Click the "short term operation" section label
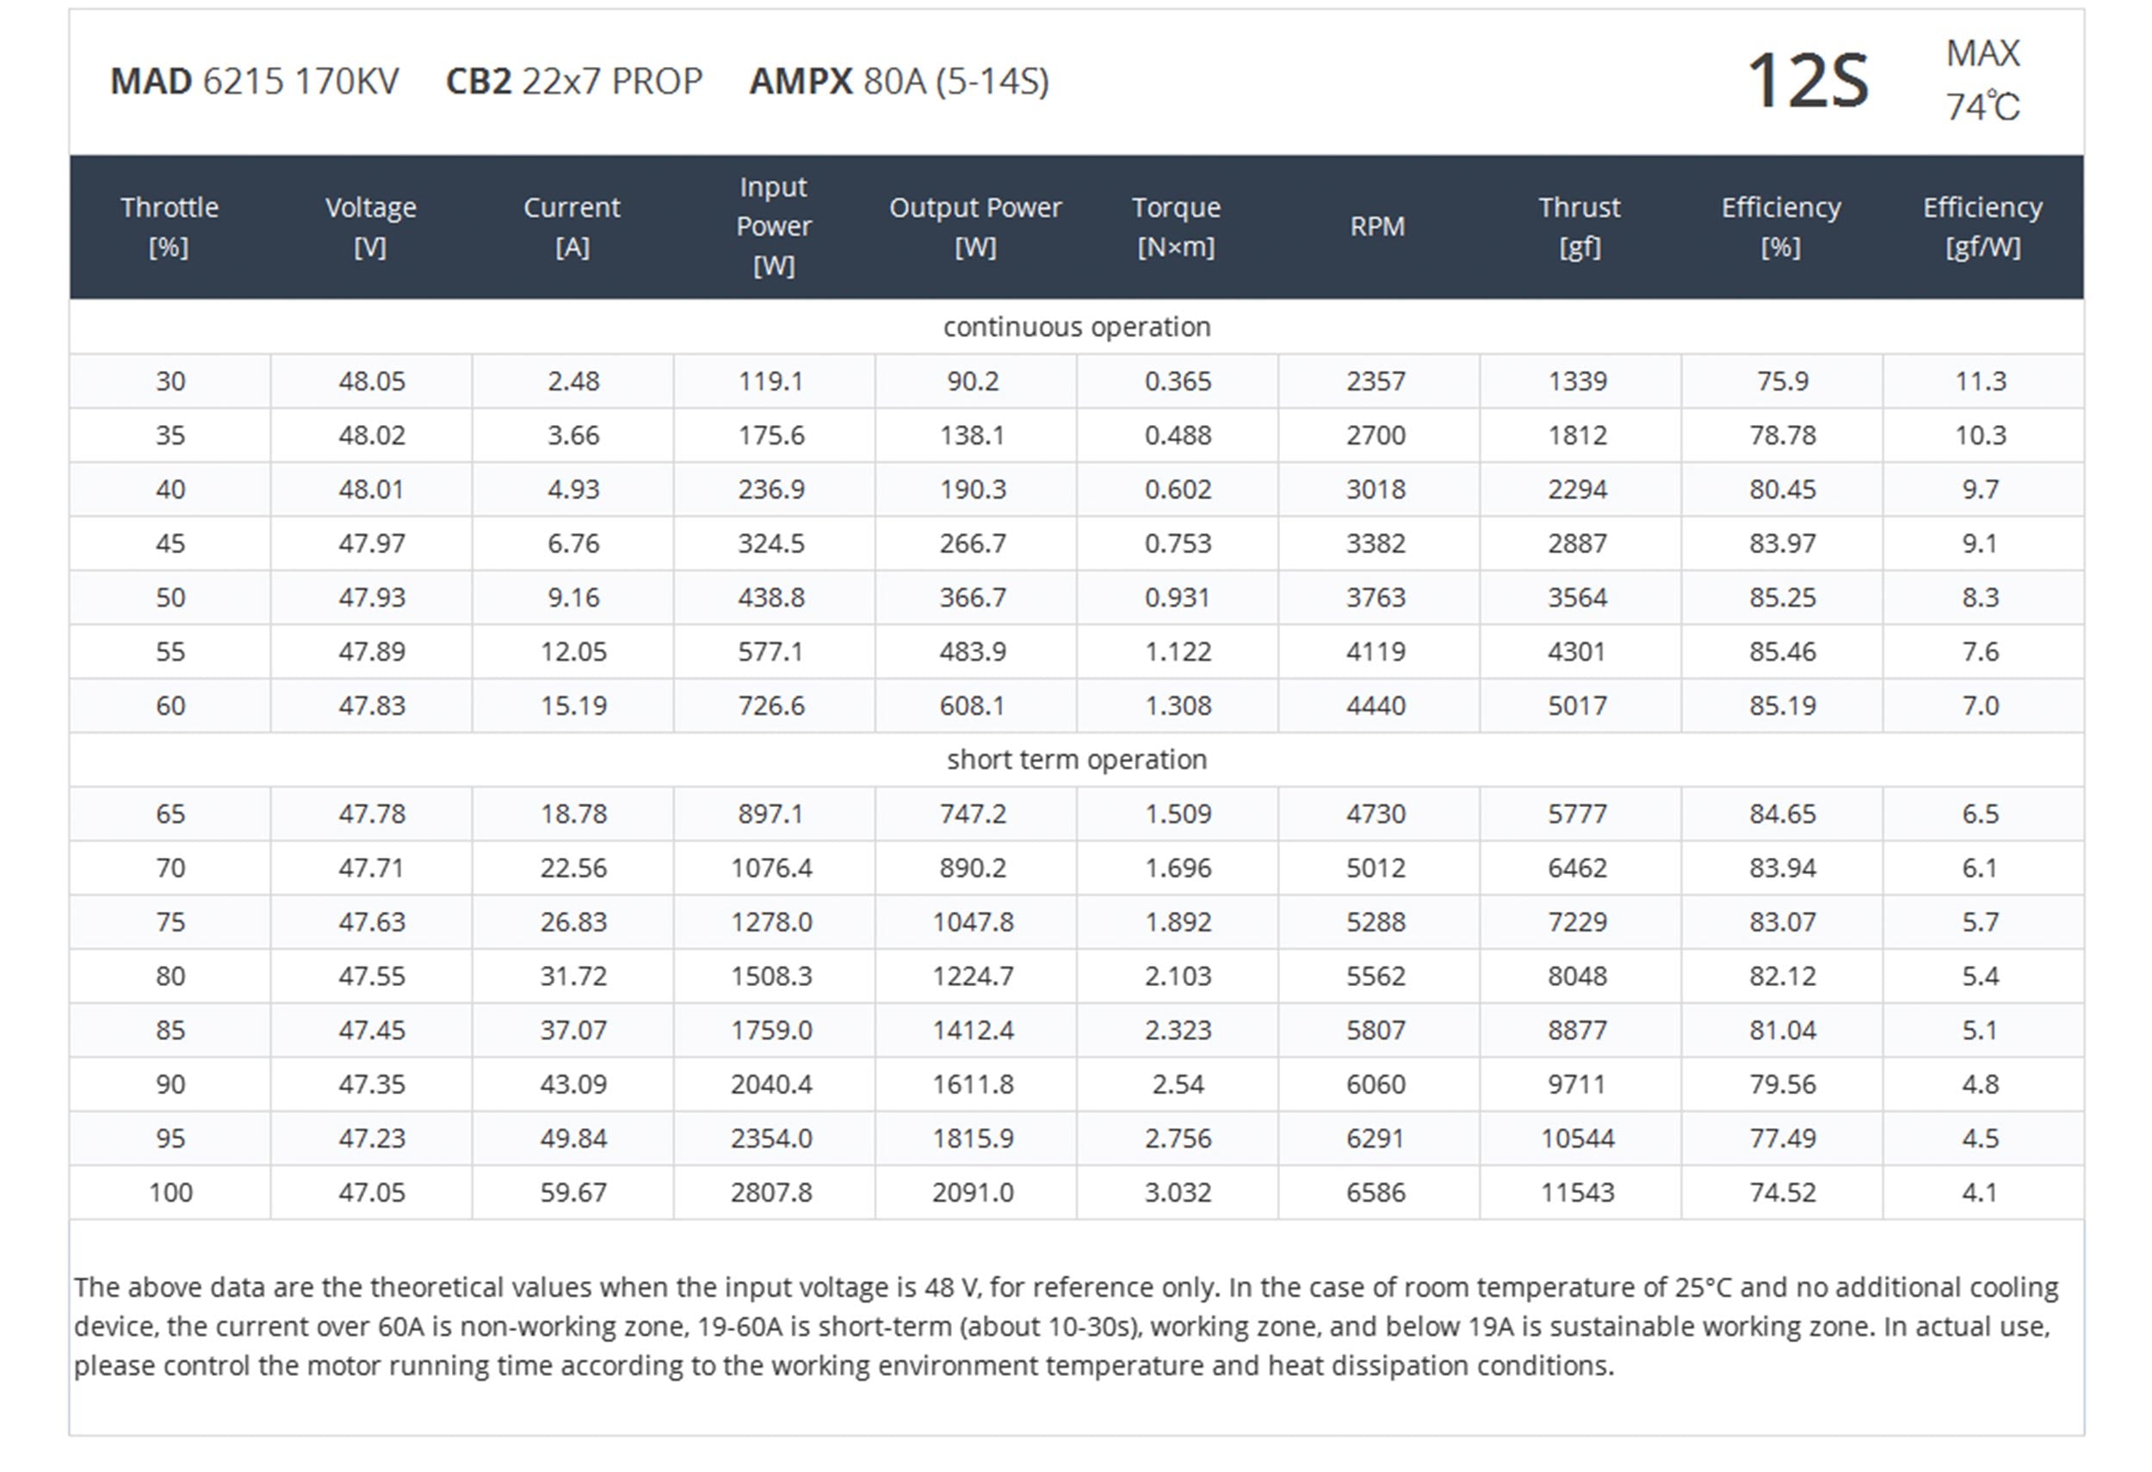 click(1076, 760)
